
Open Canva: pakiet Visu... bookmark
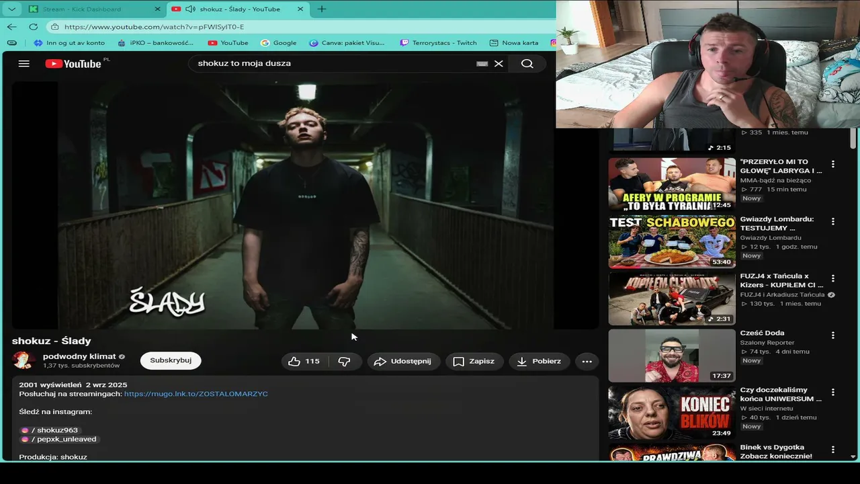[x=347, y=43]
